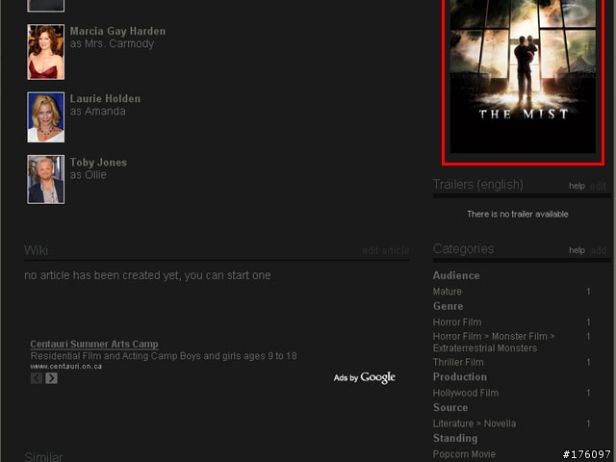Click the Toby Jones name link
This screenshot has width=616, height=462.
coord(98,163)
